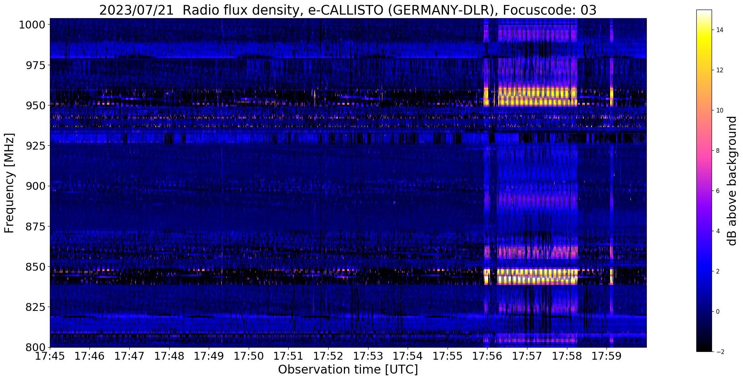
Task: Click the 'Observation time [UTC]' x-axis label
Action: pos(348,370)
